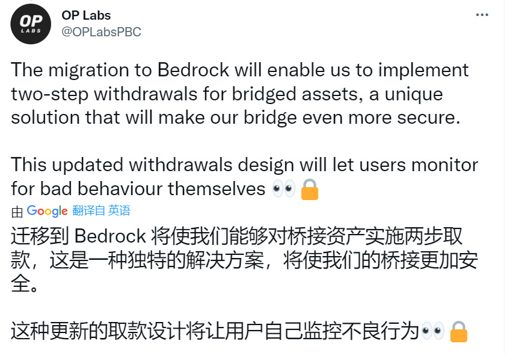The image size is (505, 354).
Task: Expand the tweet's more options chevron
Action: pyautogui.click(x=484, y=15)
